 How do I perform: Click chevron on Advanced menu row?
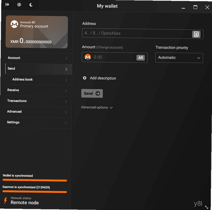(x=66, y=112)
